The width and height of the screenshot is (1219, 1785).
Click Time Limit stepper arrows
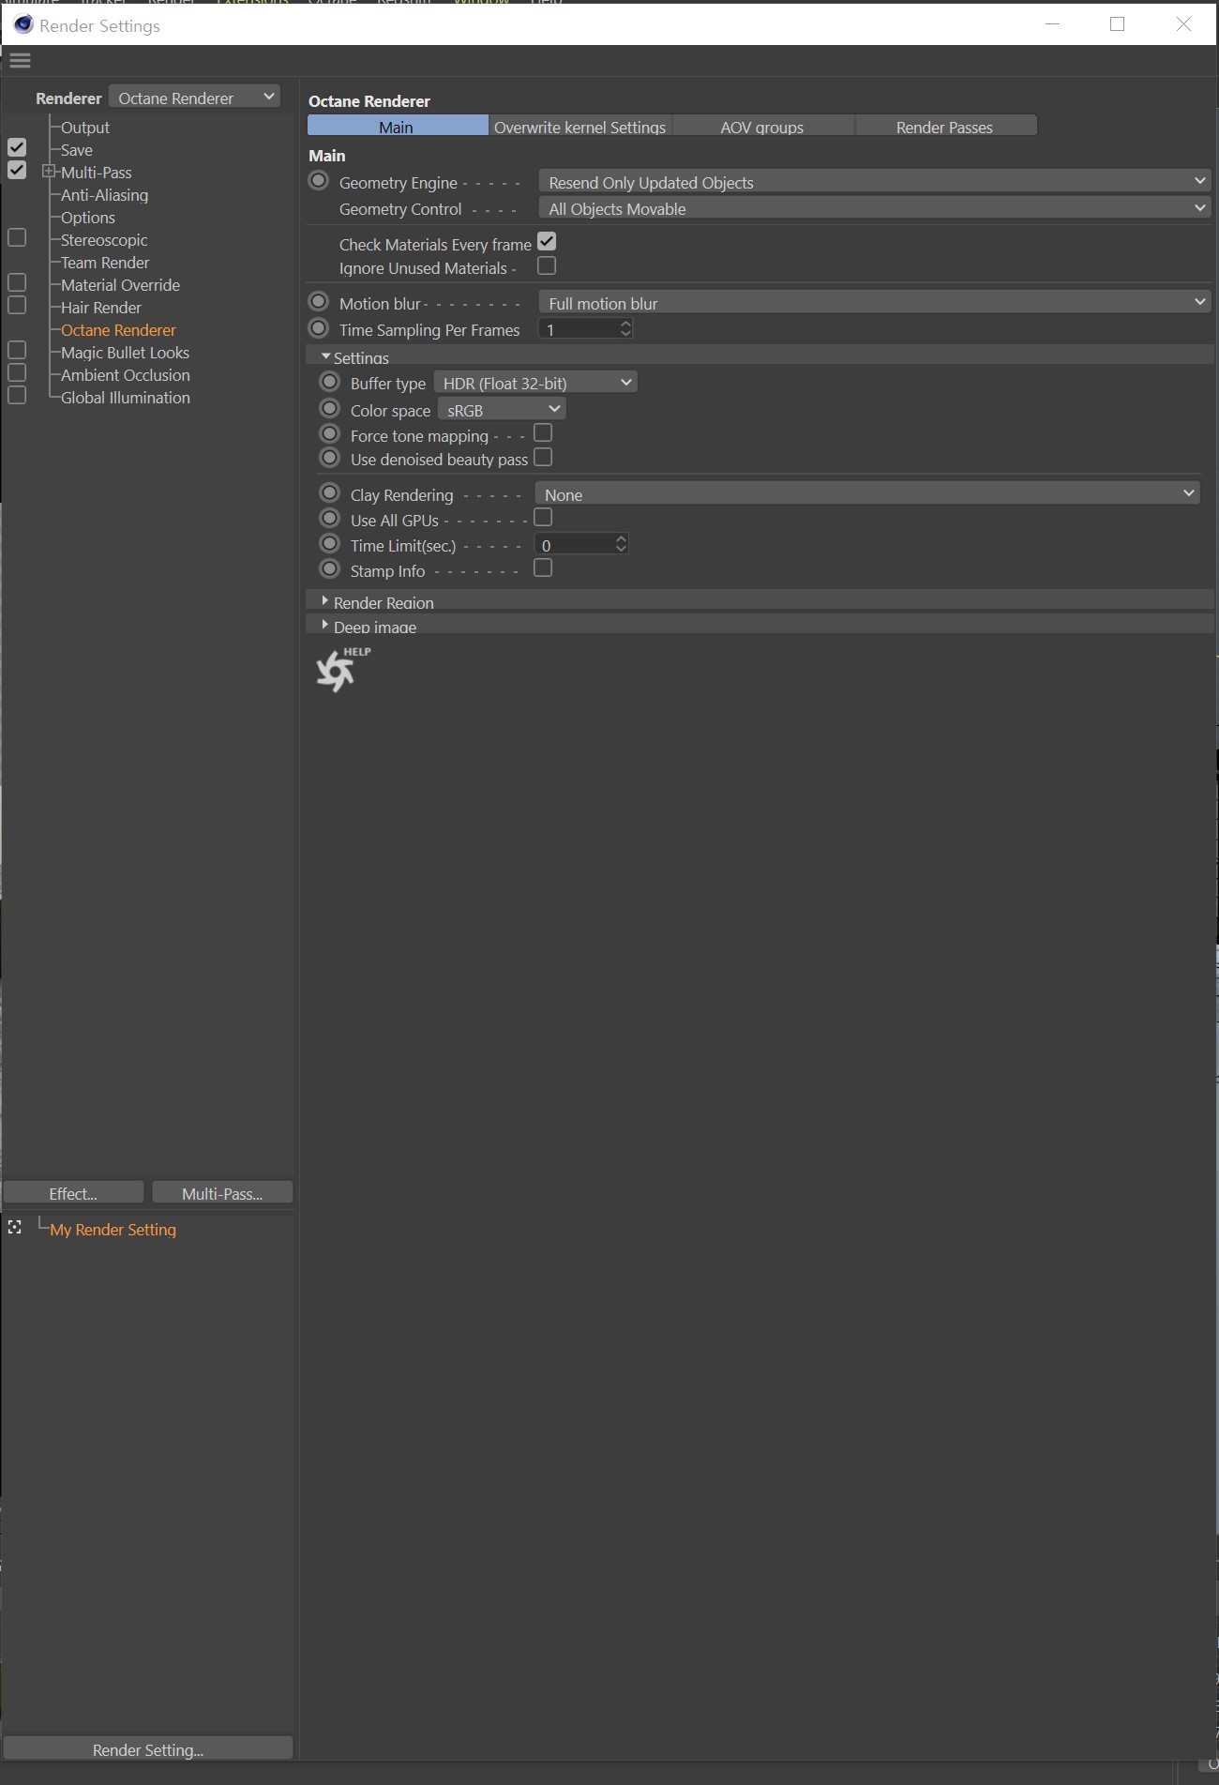pos(621,544)
